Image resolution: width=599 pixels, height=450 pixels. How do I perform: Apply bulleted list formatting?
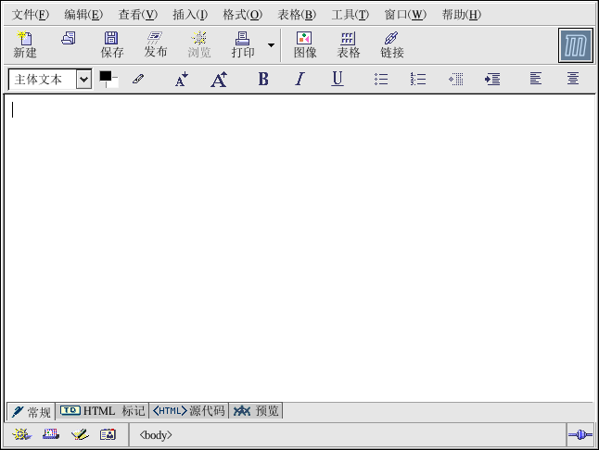point(381,80)
